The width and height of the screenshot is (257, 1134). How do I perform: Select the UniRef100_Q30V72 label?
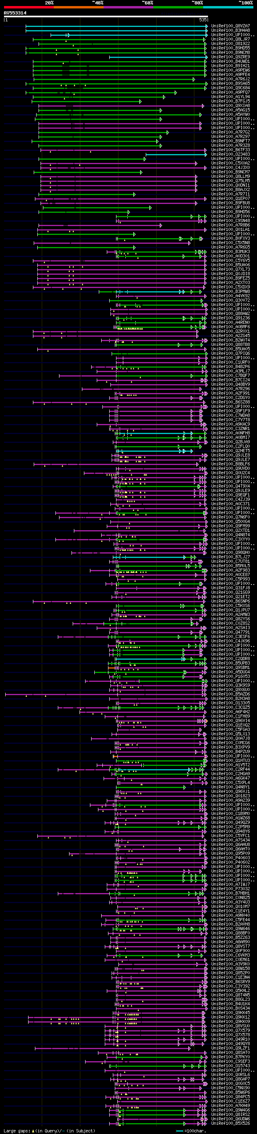coord(230,300)
